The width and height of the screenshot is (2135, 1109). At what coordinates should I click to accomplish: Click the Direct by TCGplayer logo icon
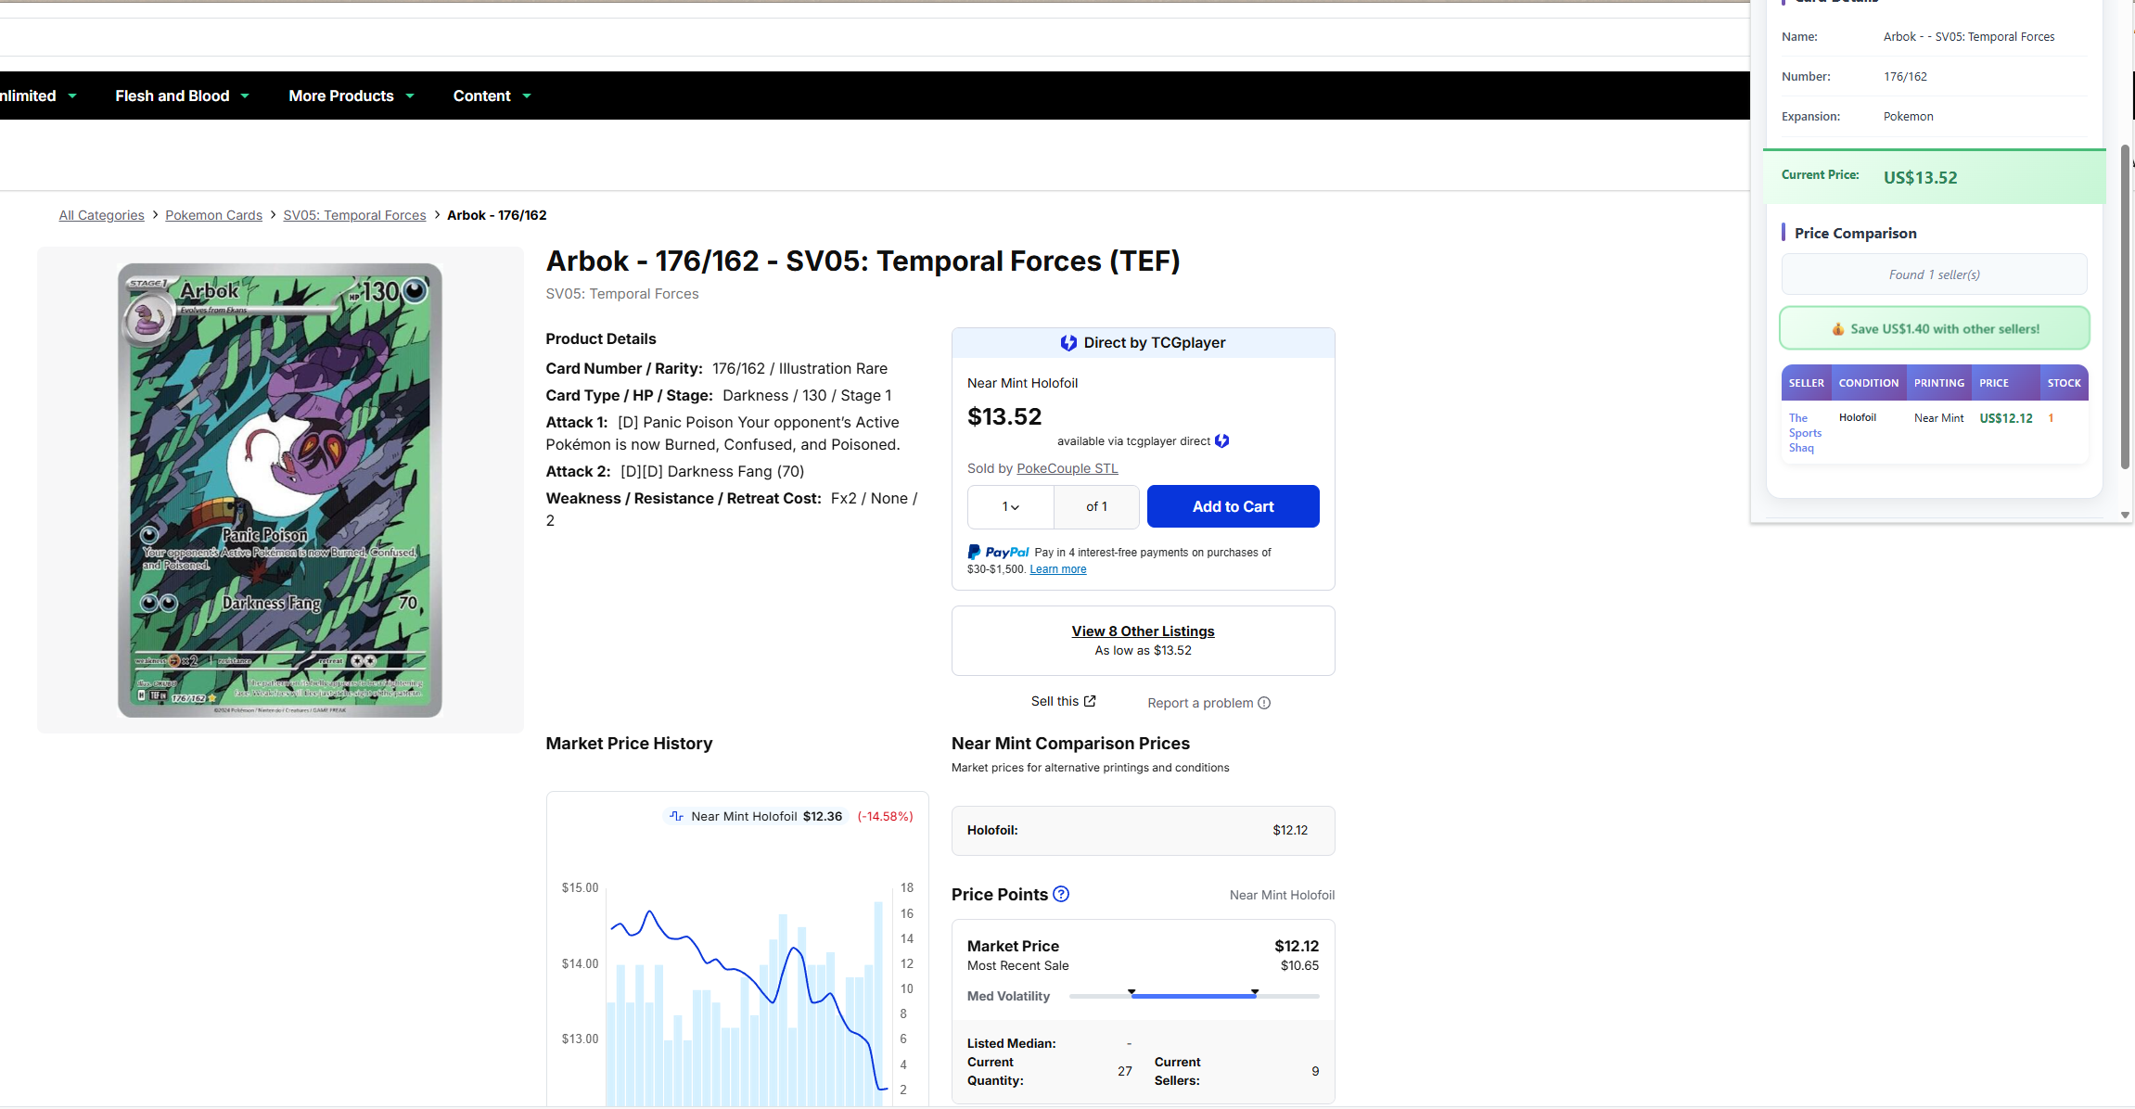(1068, 343)
